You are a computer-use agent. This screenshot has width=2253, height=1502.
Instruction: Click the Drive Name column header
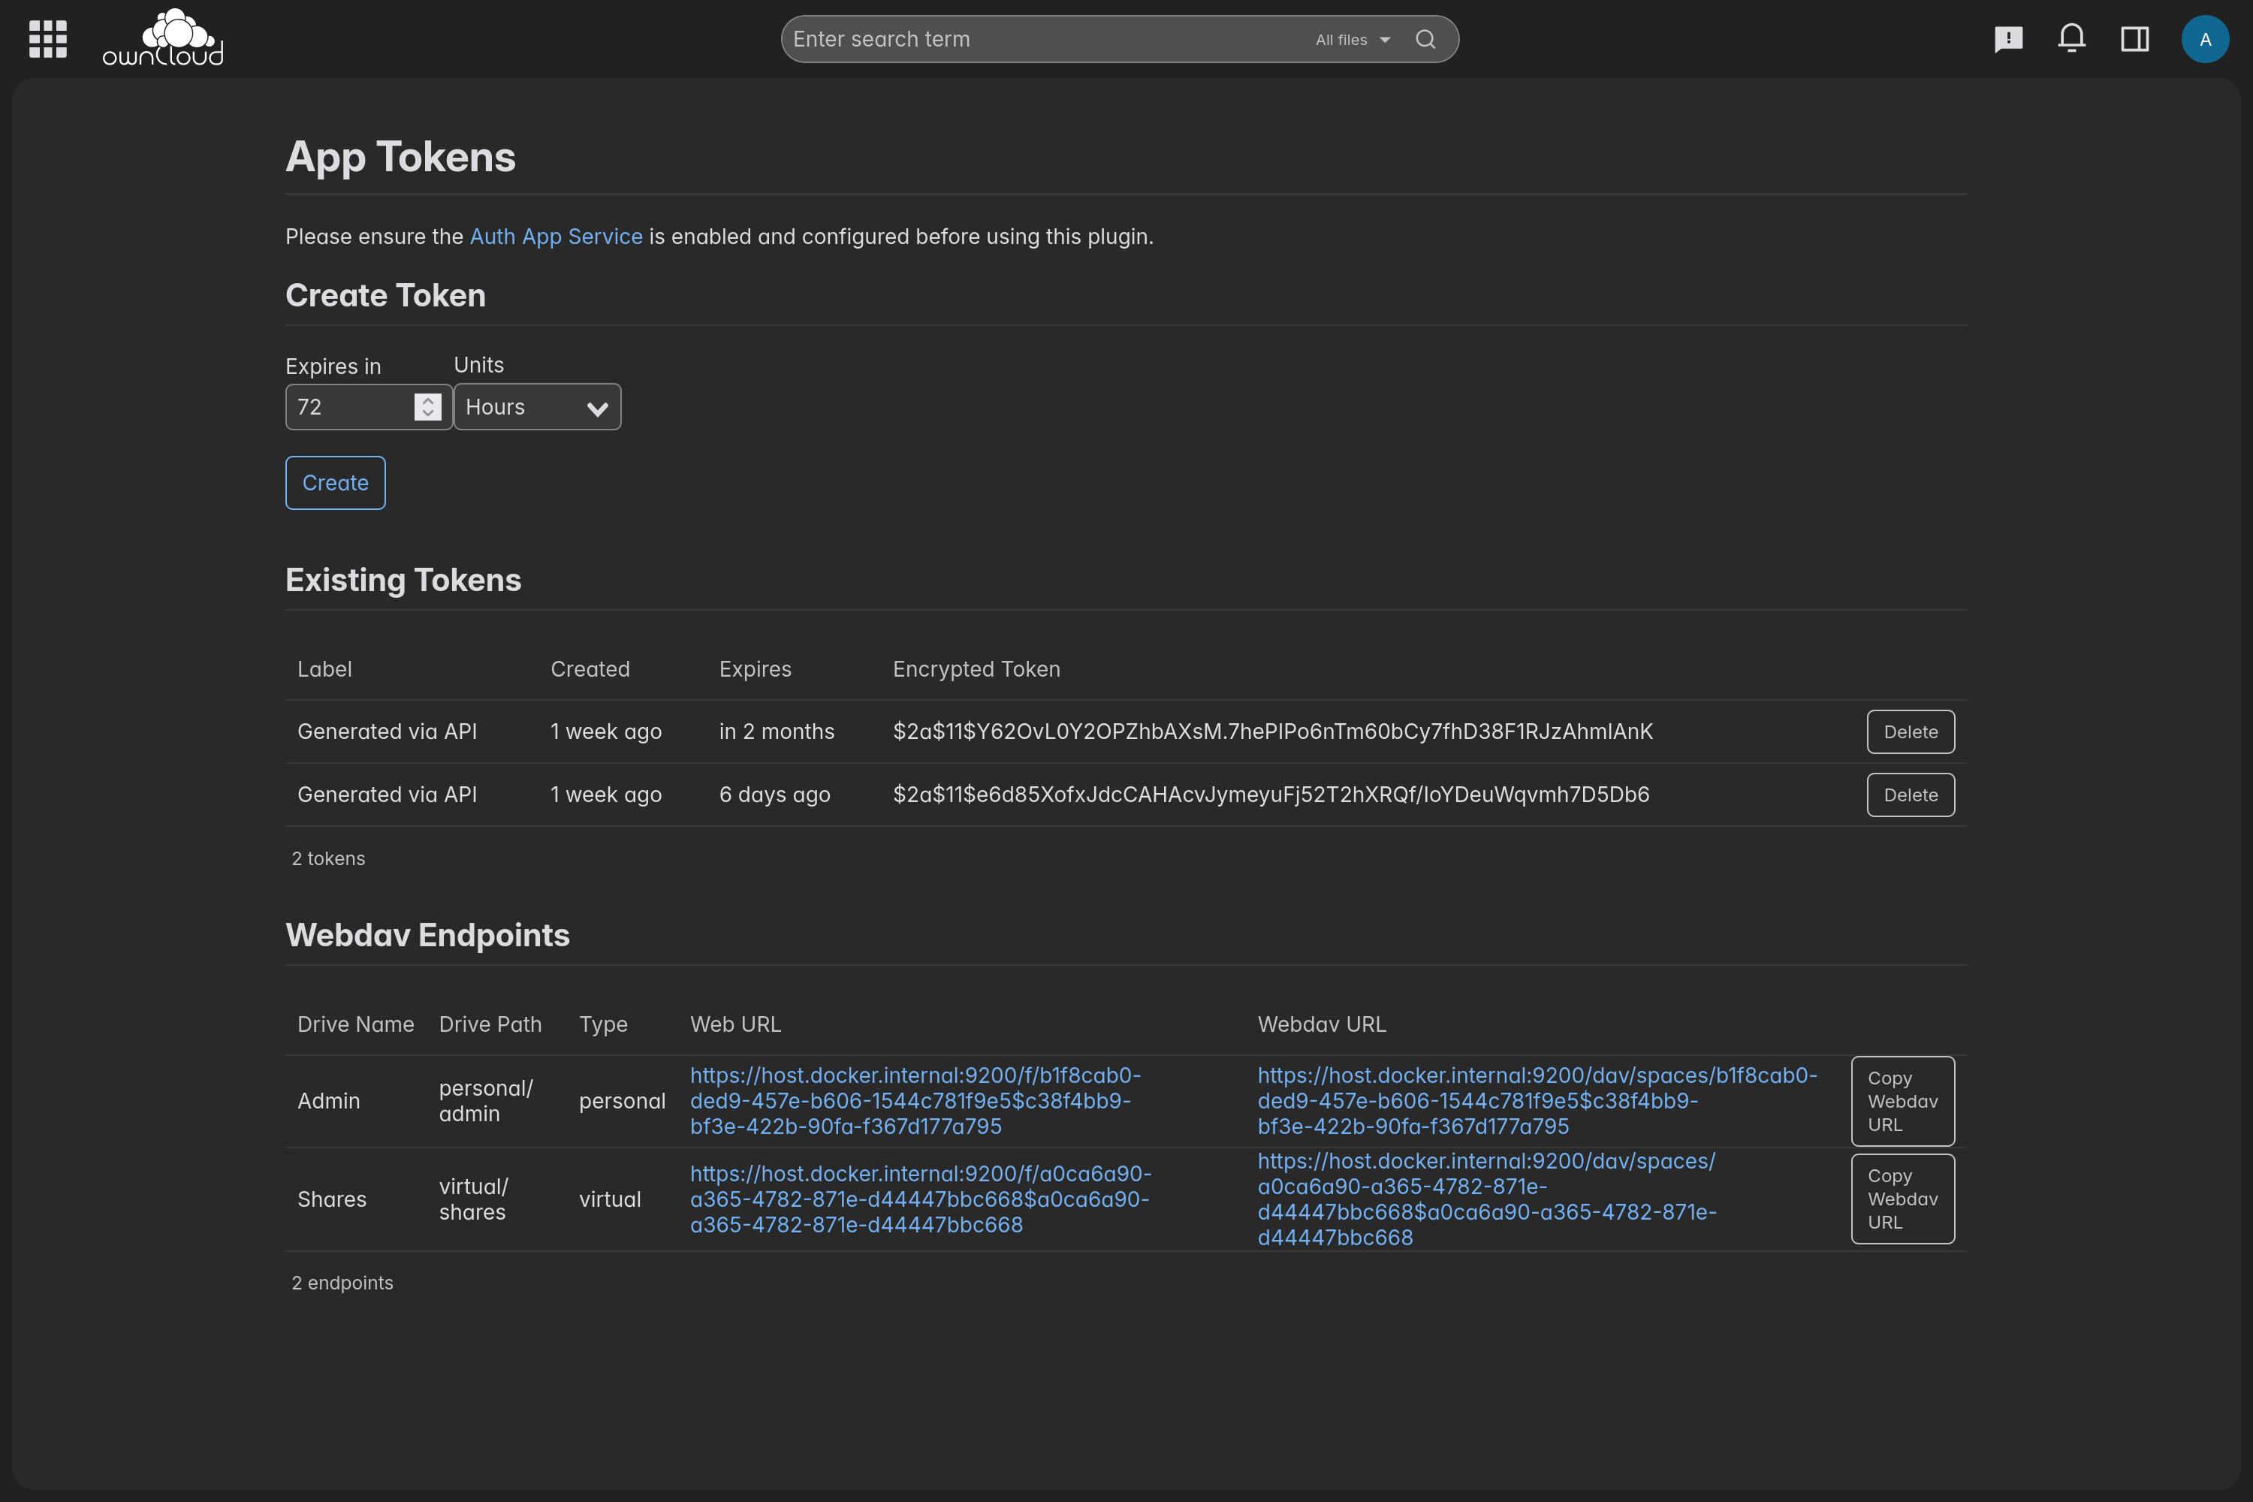[x=355, y=1025]
